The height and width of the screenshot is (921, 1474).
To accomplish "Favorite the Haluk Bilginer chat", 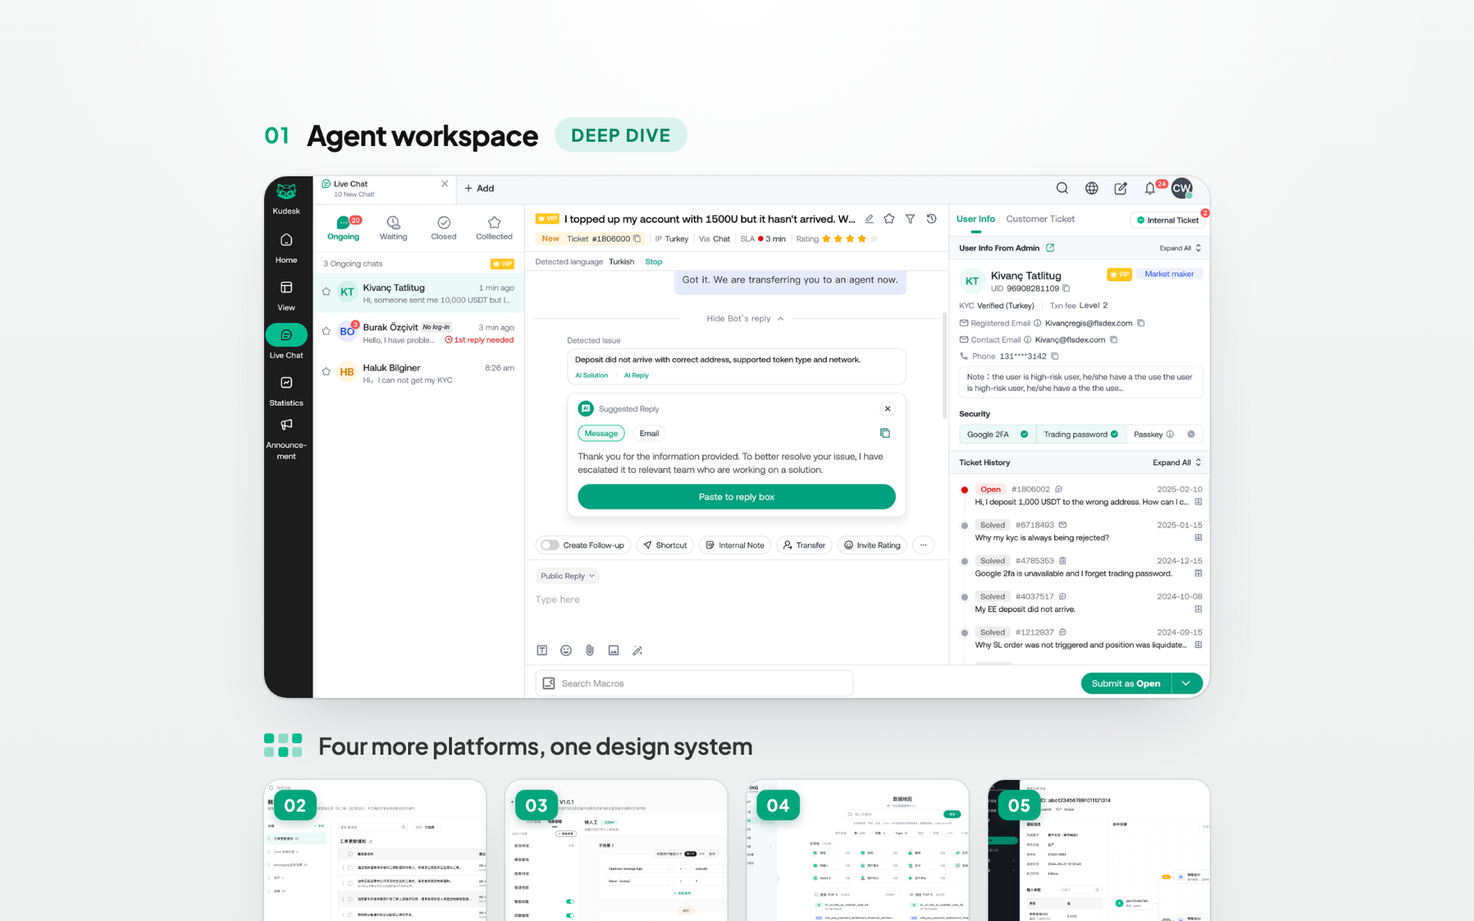I will (x=326, y=371).
